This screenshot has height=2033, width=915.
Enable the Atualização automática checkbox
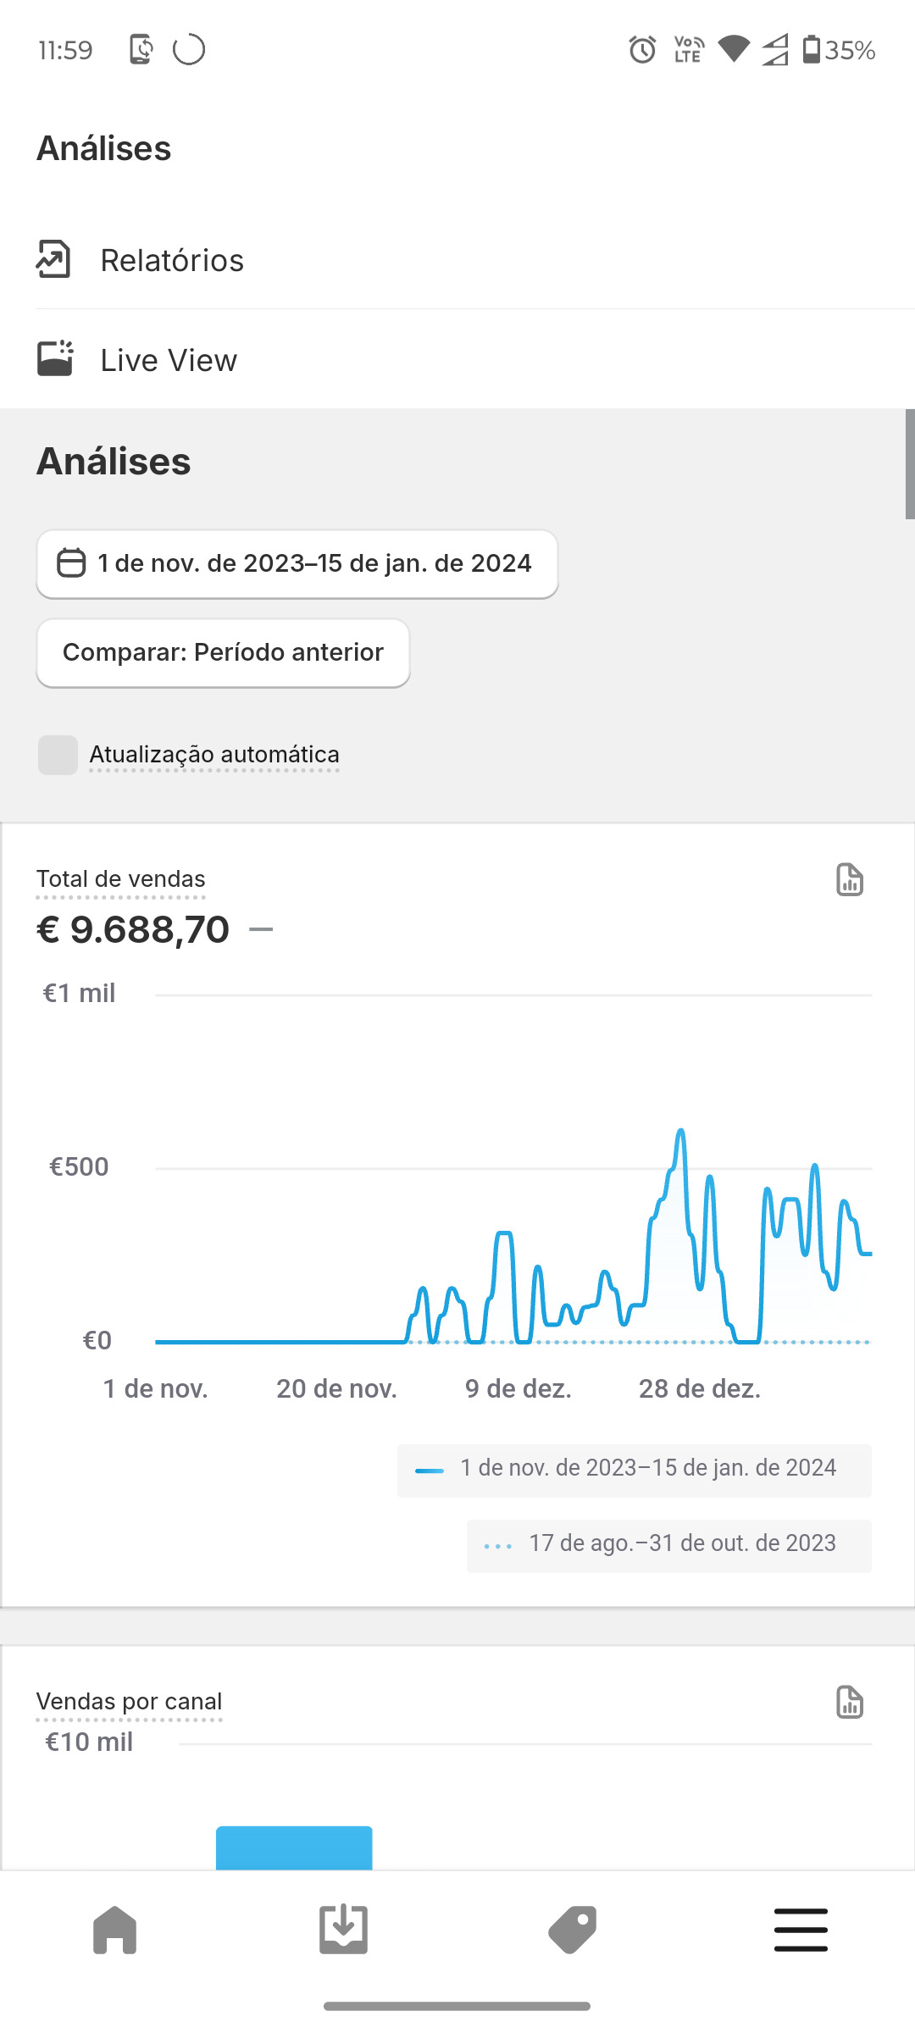point(58,755)
